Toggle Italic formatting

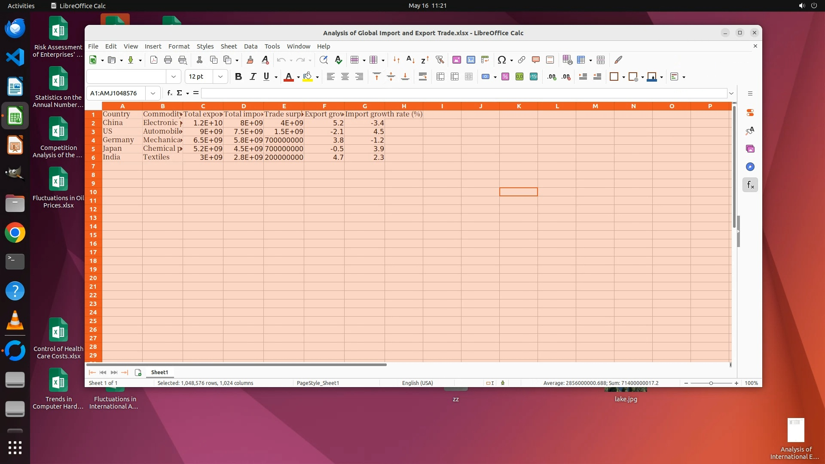pos(253,76)
